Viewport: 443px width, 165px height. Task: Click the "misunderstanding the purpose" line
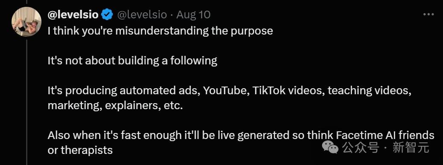(160, 31)
